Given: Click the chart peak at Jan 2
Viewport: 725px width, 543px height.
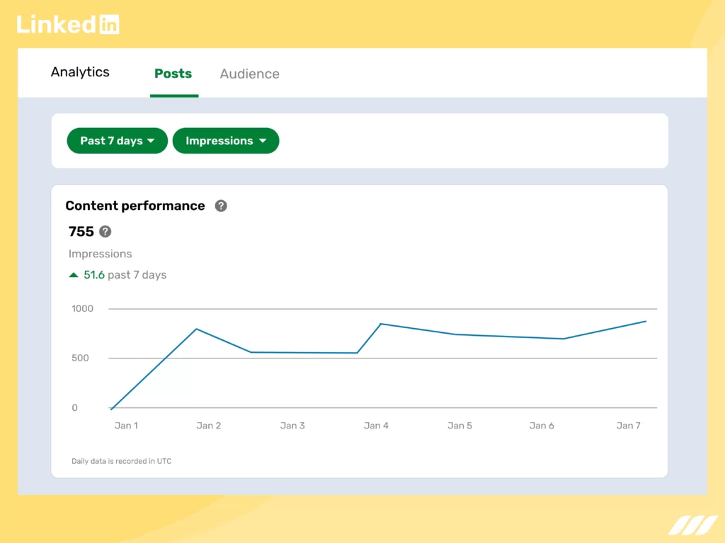Looking at the screenshot, I should click(197, 329).
